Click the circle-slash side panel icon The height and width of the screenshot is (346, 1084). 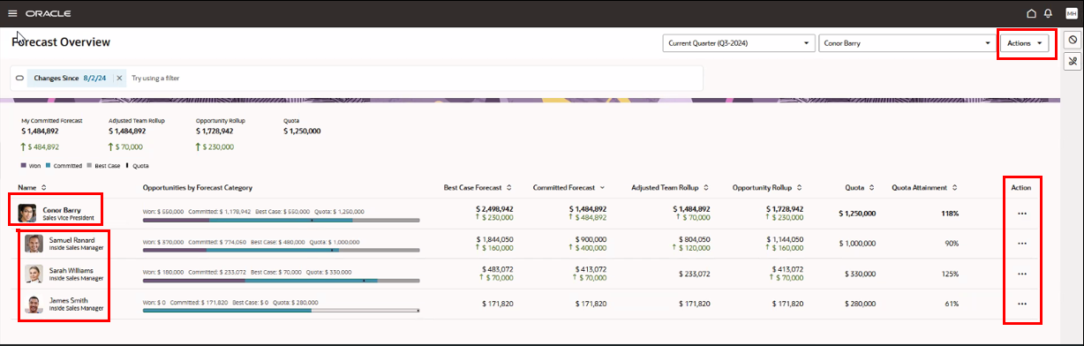coord(1073,41)
